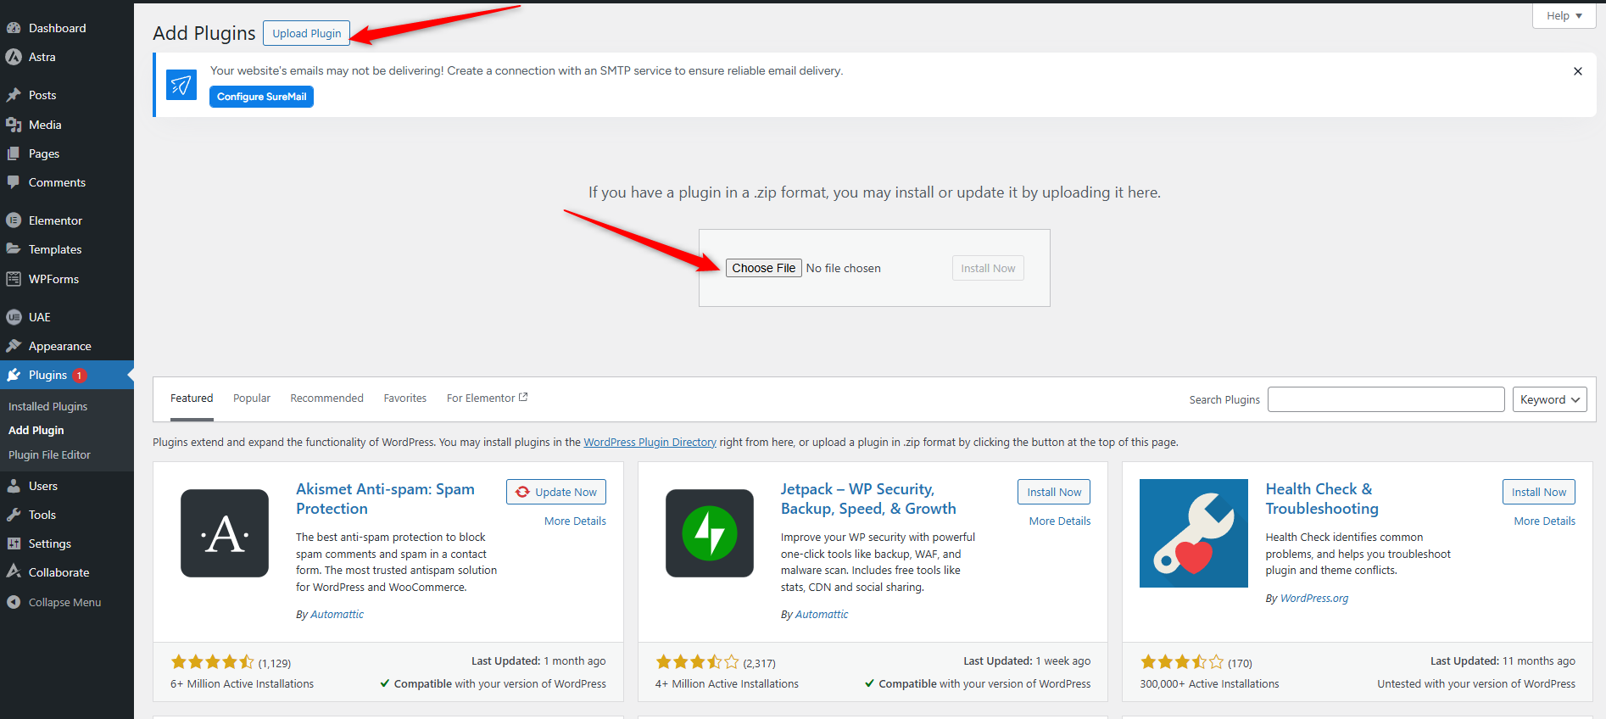Click the Dashboard icon in sidebar
Viewport: 1606px width, 719px height.
click(x=14, y=28)
